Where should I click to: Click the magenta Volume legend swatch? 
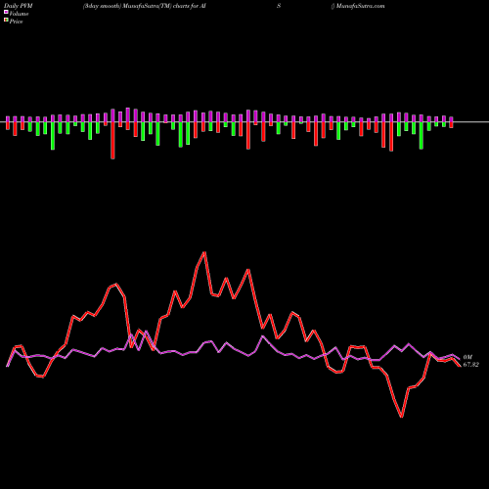pyautogui.click(x=6, y=12)
